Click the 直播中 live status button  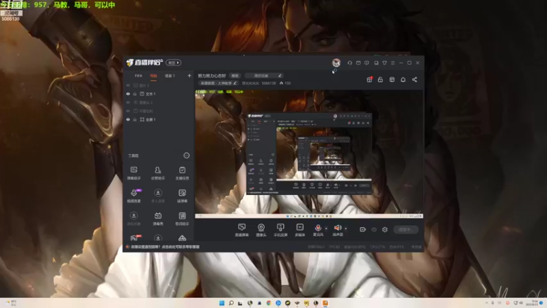405,229
